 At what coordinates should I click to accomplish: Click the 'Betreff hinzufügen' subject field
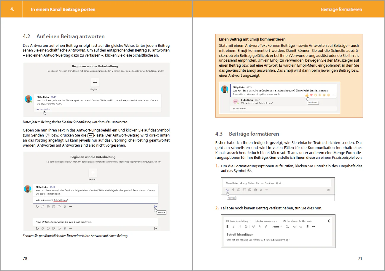tap(240, 235)
